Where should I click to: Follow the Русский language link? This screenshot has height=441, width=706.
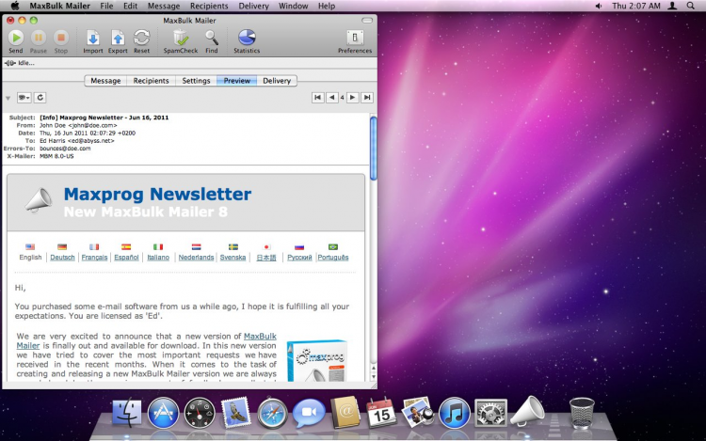(299, 257)
